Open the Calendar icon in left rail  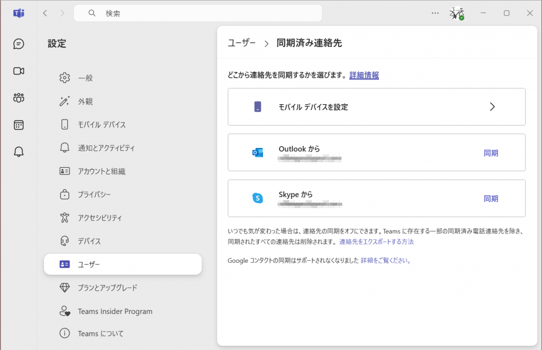(19, 125)
